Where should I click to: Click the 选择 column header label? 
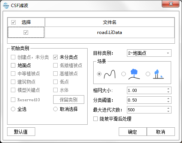point(26,22)
